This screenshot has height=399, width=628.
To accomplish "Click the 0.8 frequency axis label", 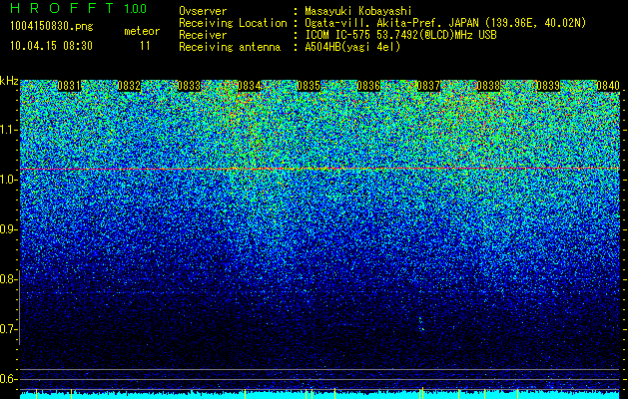I will 8,279.
